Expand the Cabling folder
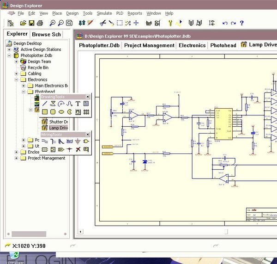 click(17, 74)
